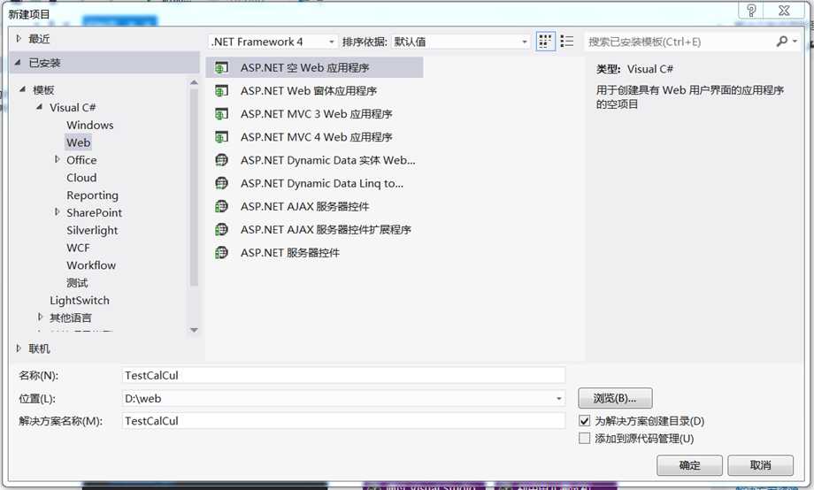The image size is (814, 490).
Task: Expand the 联机 section
Action: 19,348
